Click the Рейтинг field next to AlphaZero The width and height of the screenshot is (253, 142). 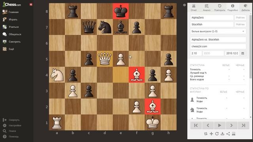[x=240, y=17]
